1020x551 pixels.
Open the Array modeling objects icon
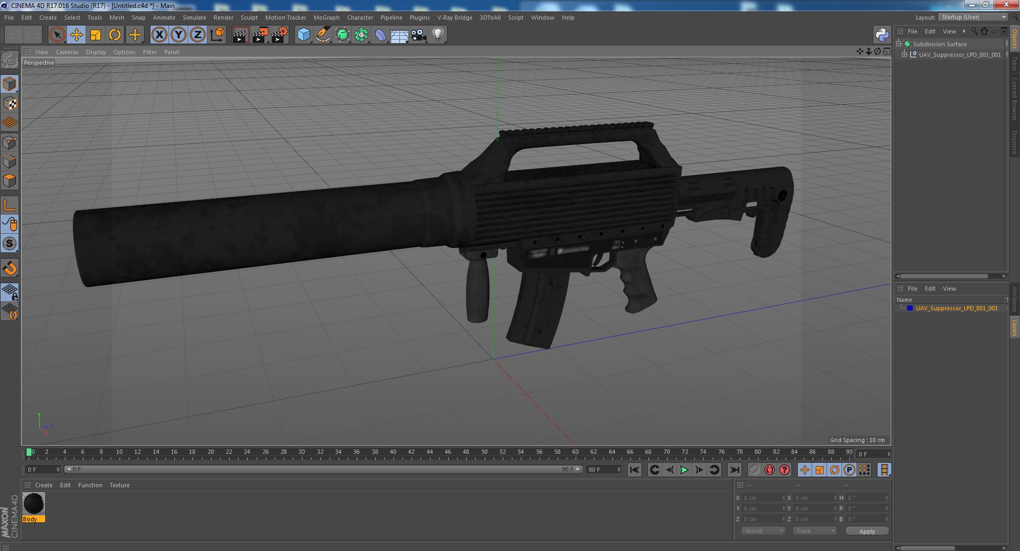[x=361, y=35]
